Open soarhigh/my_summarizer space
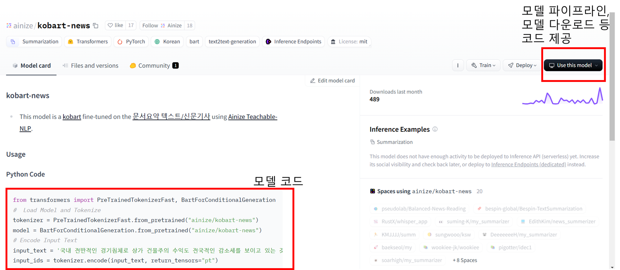The width and height of the screenshot is (620, 270). coord(408,260)
